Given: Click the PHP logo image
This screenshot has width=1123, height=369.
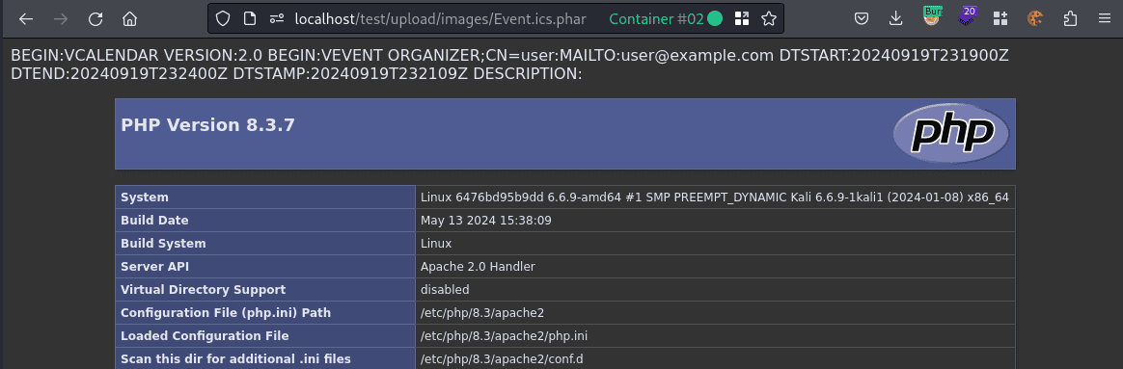Looking at the screenshot, I should click(951, 133).
